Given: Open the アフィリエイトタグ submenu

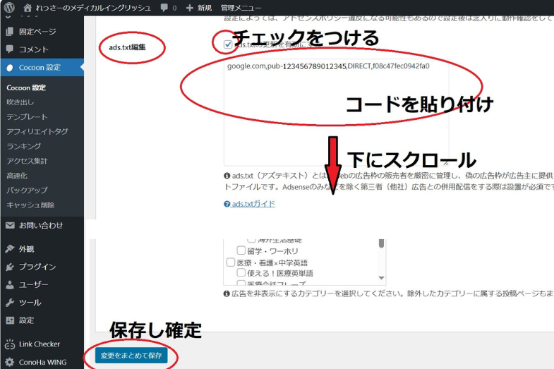Looking at the screenshot, I should tap(37, 131).
